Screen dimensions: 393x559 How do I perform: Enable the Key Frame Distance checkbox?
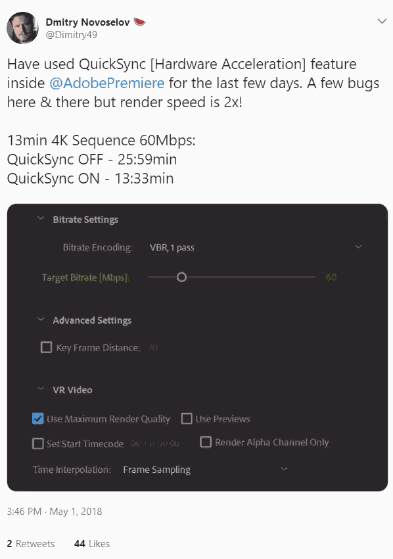click(46, 347)
